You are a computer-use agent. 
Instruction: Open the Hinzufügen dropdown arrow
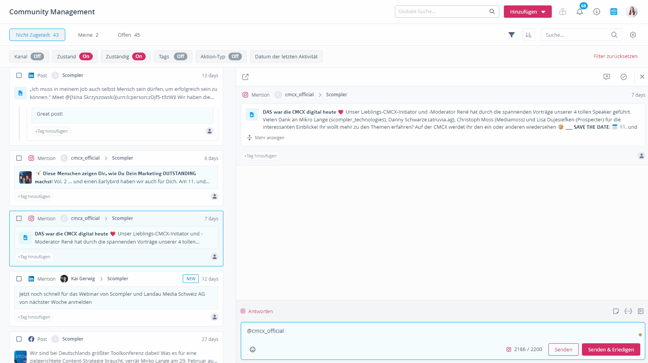[543, 12]
